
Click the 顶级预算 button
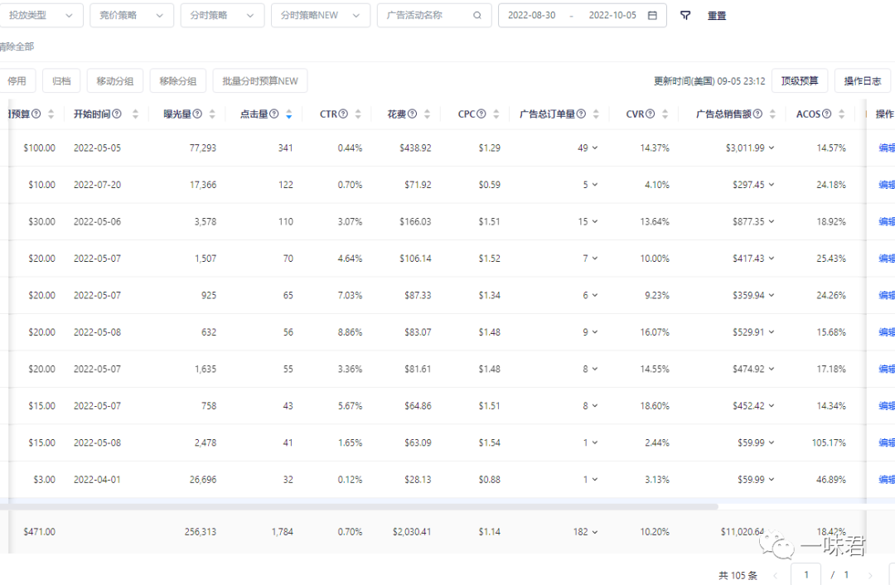[x=800, y=81]
